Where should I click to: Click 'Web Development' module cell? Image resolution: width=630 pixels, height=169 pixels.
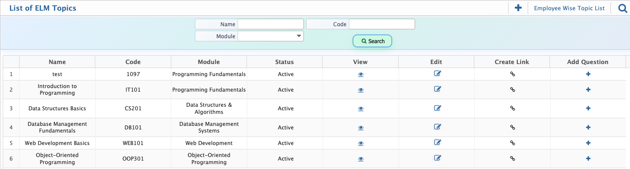click(x=209, y=143)
